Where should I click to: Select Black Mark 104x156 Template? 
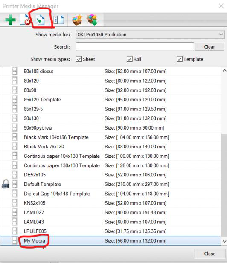(111, 137)
